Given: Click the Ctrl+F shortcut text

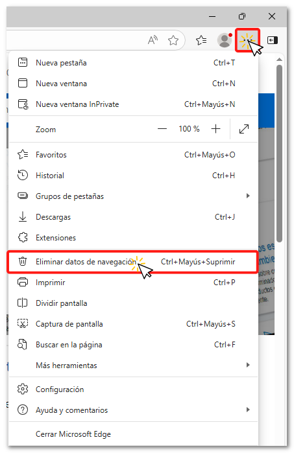Looking at the screenshot, I should (x=225, y=345).
